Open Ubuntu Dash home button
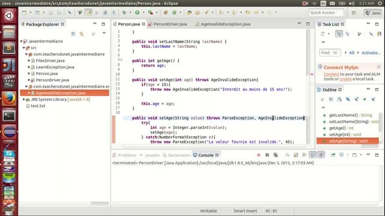 point(9,16)
